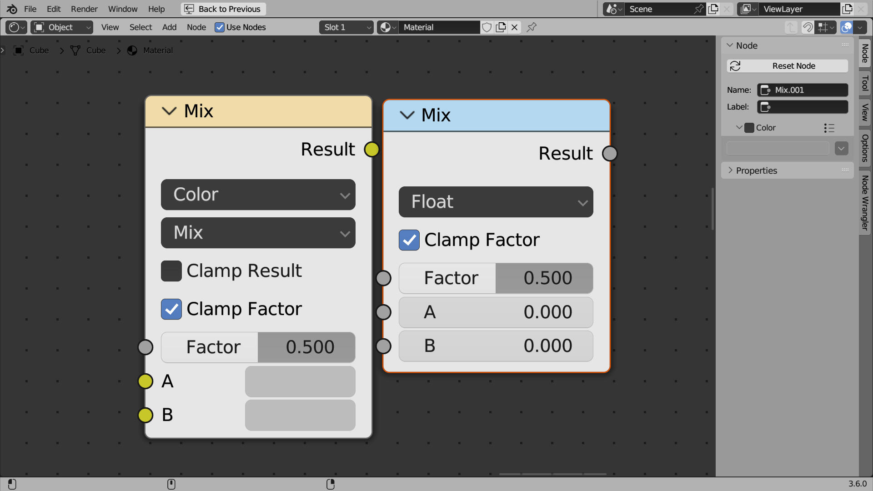
Task: Toggle the node tree pin icon
Action: tap(532, 27)
